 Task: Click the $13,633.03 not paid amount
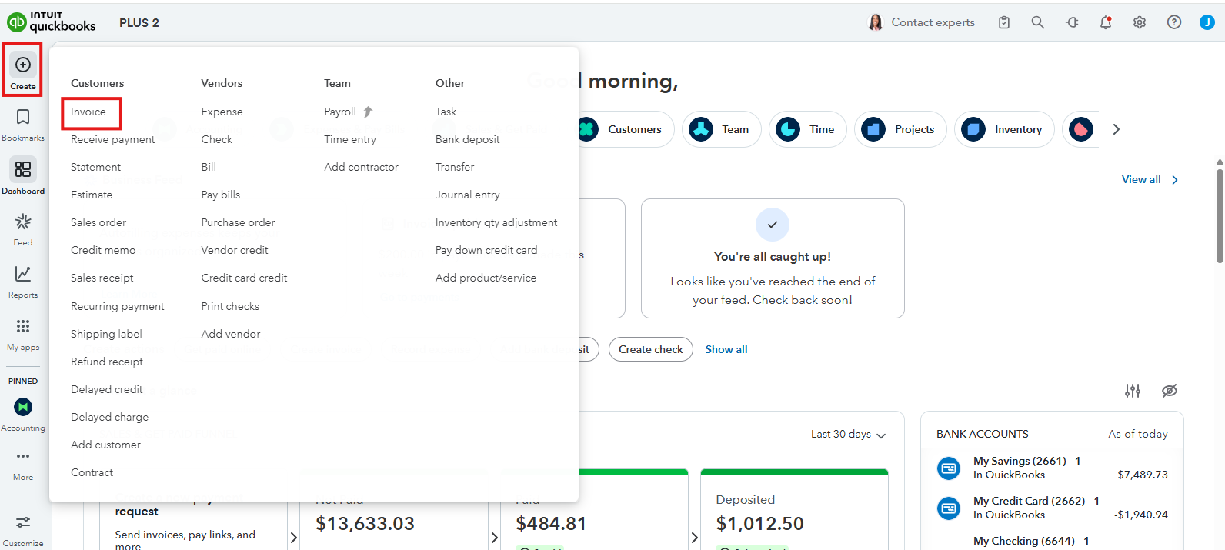pos(365,524)
